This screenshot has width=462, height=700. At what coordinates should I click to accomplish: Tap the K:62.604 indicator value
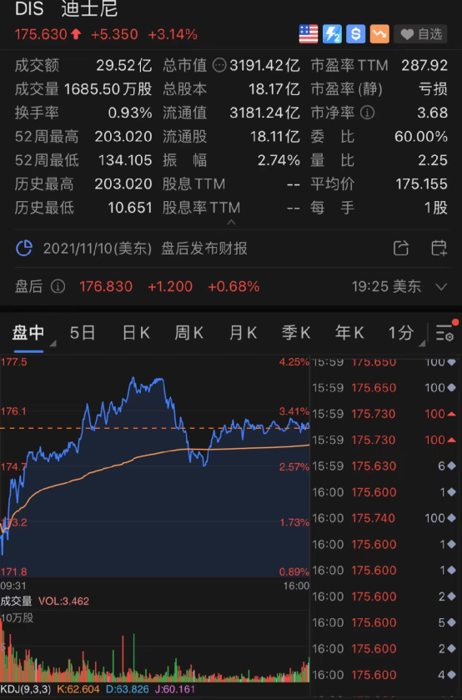click(78, 689)
